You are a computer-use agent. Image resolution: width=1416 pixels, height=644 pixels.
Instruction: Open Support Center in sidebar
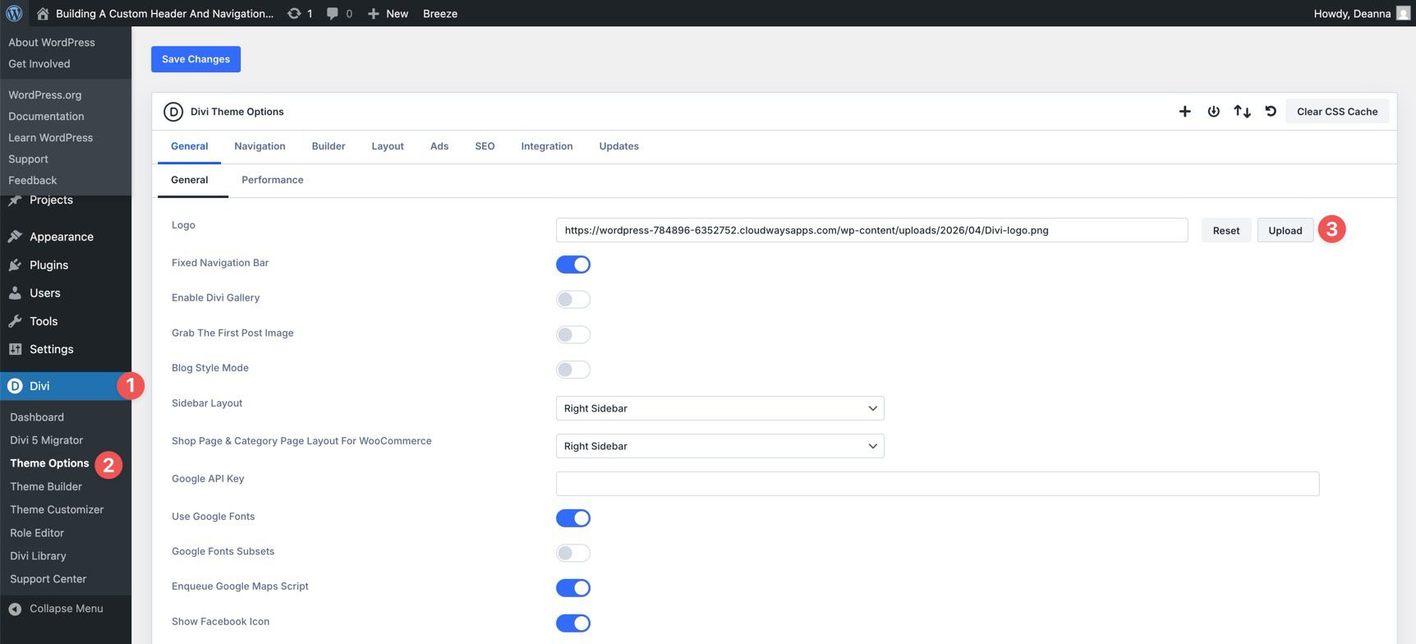point(48,579)
